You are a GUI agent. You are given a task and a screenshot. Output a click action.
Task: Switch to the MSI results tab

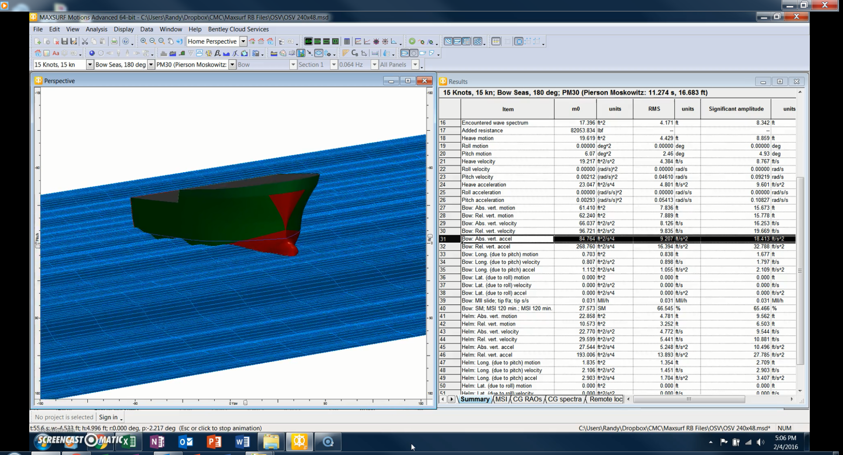tap(501, 399)
